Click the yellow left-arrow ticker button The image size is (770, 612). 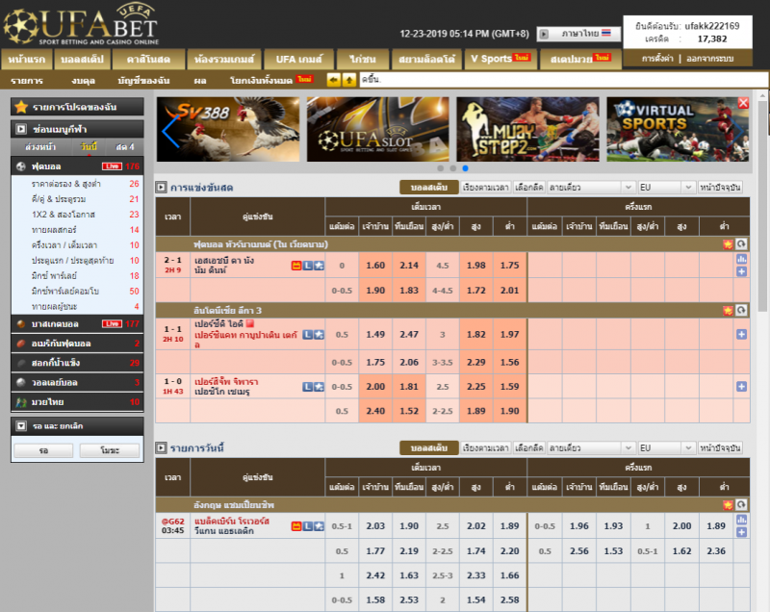[333, 80]
